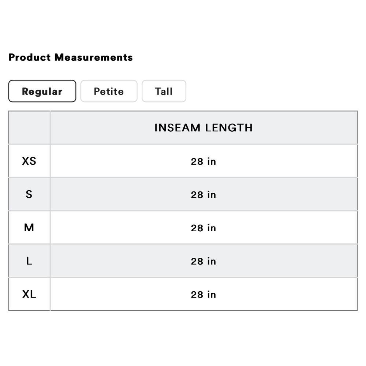This screenshot has width=366, height=366.
Task: Select the XL size row label
Action: coord(29,294)
